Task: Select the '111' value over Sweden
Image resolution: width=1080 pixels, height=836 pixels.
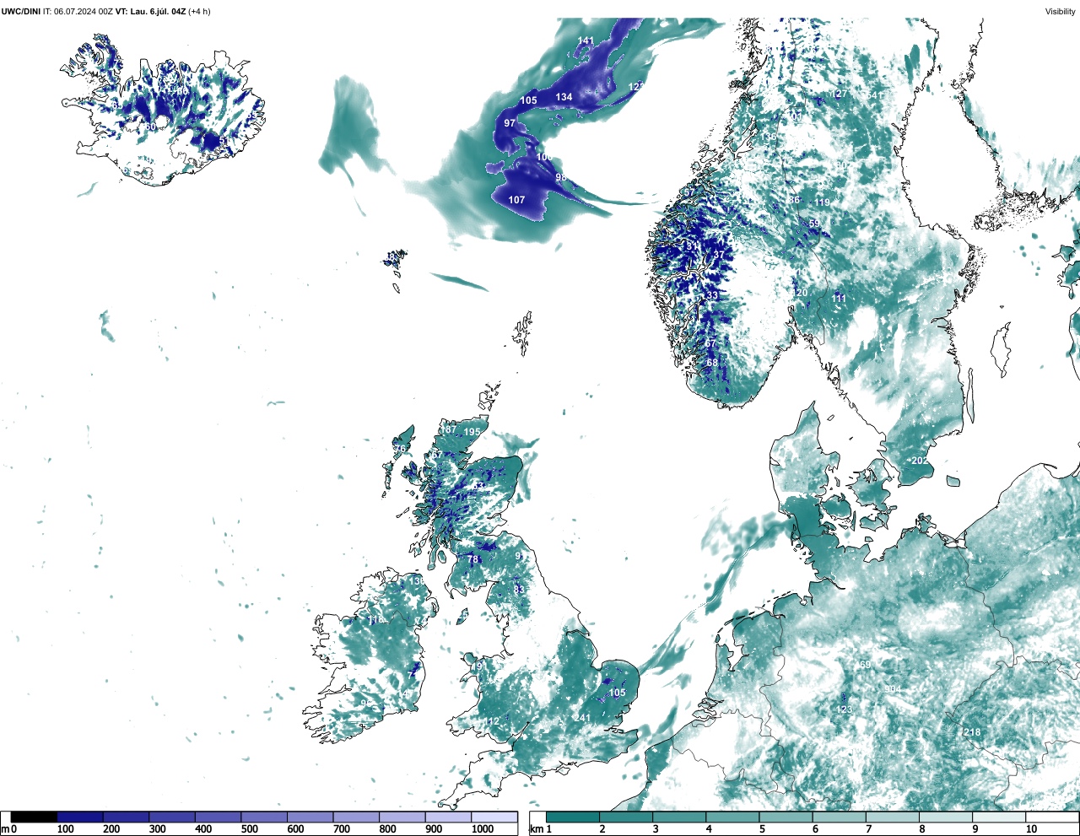Action: (839, 299)
